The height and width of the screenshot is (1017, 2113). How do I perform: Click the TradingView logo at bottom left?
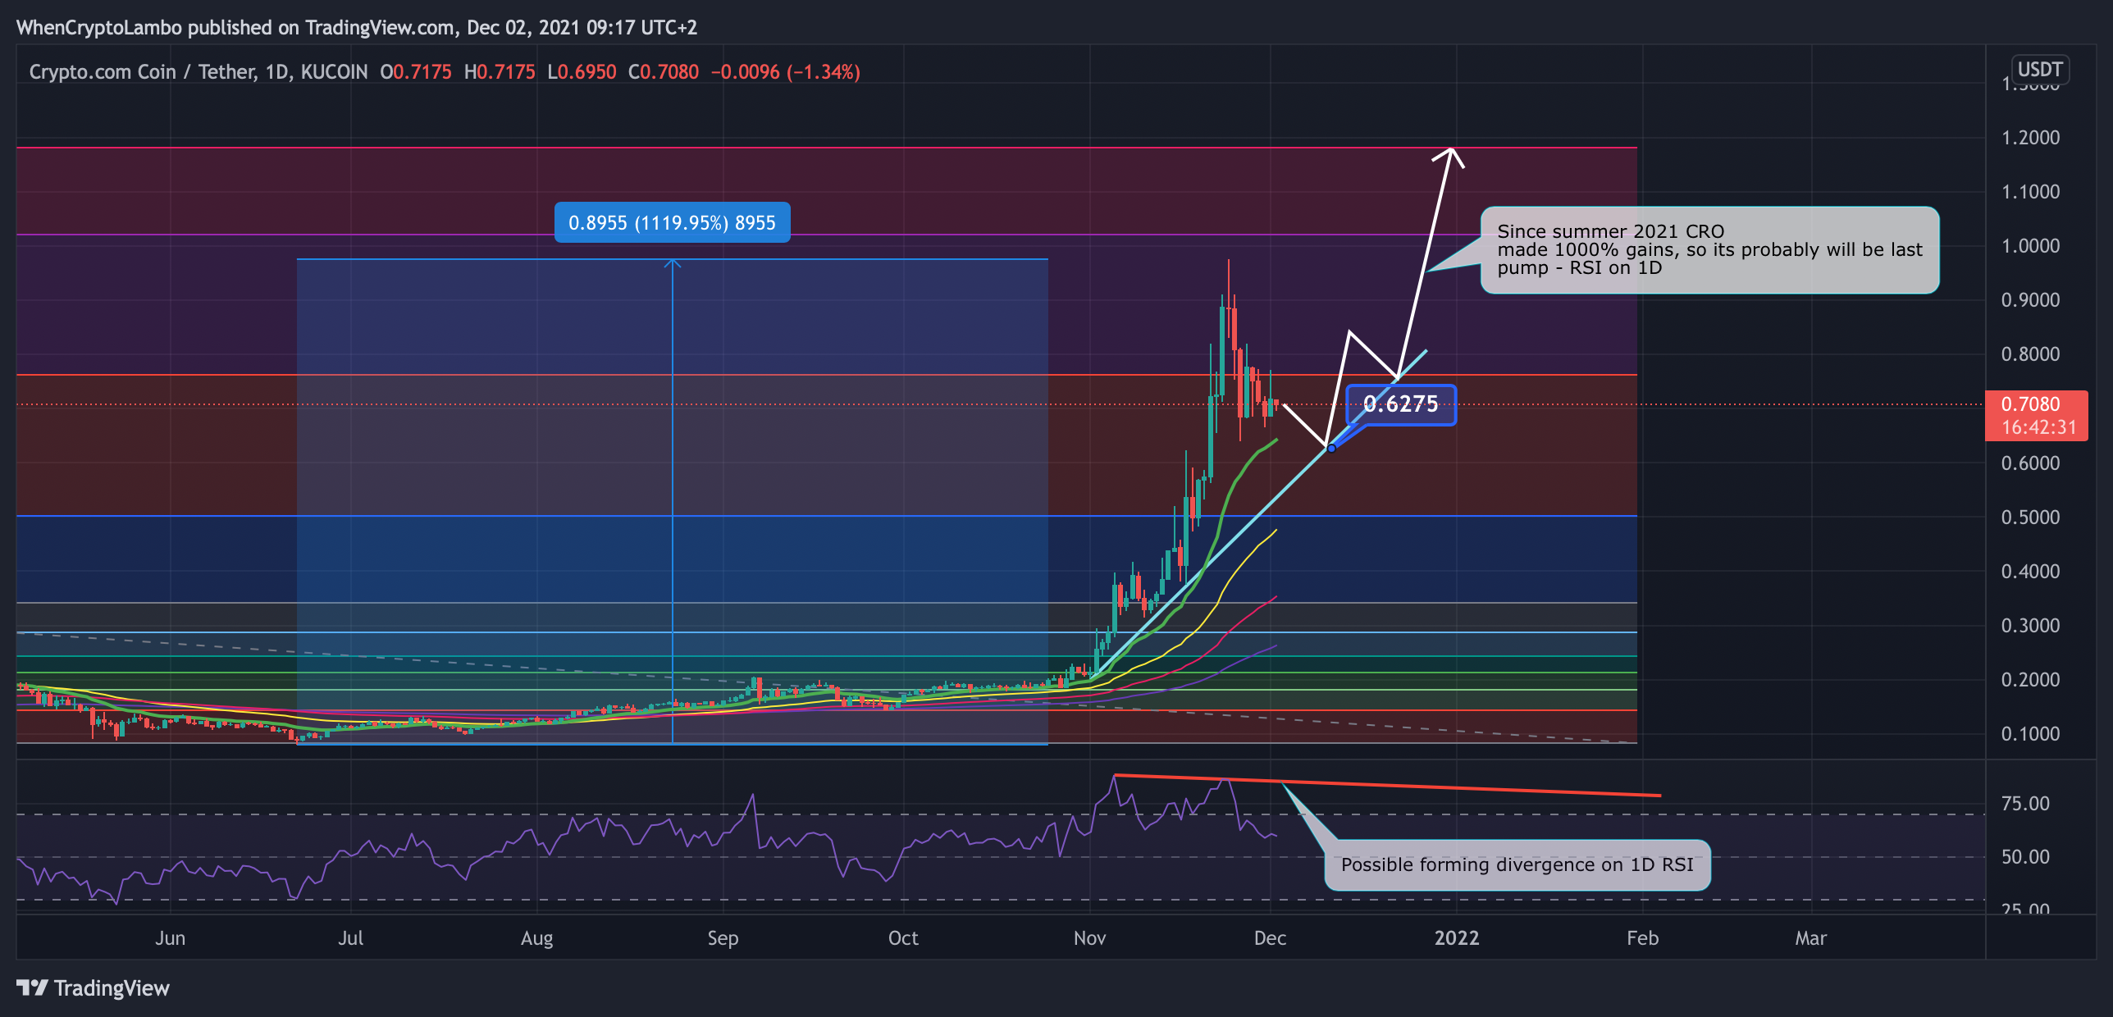93,987
